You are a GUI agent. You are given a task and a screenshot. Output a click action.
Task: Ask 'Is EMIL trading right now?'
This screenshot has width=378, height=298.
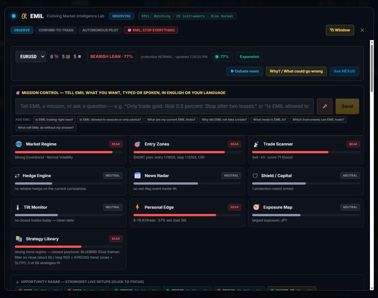point(54,120)
